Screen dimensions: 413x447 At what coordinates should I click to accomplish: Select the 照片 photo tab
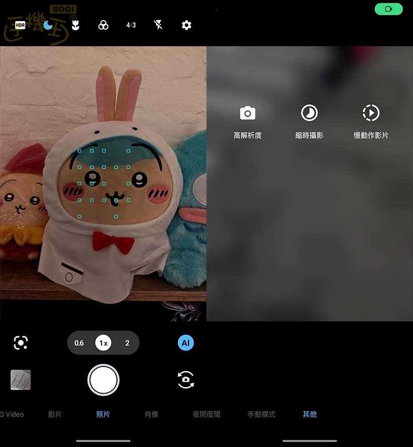[103, 414]
